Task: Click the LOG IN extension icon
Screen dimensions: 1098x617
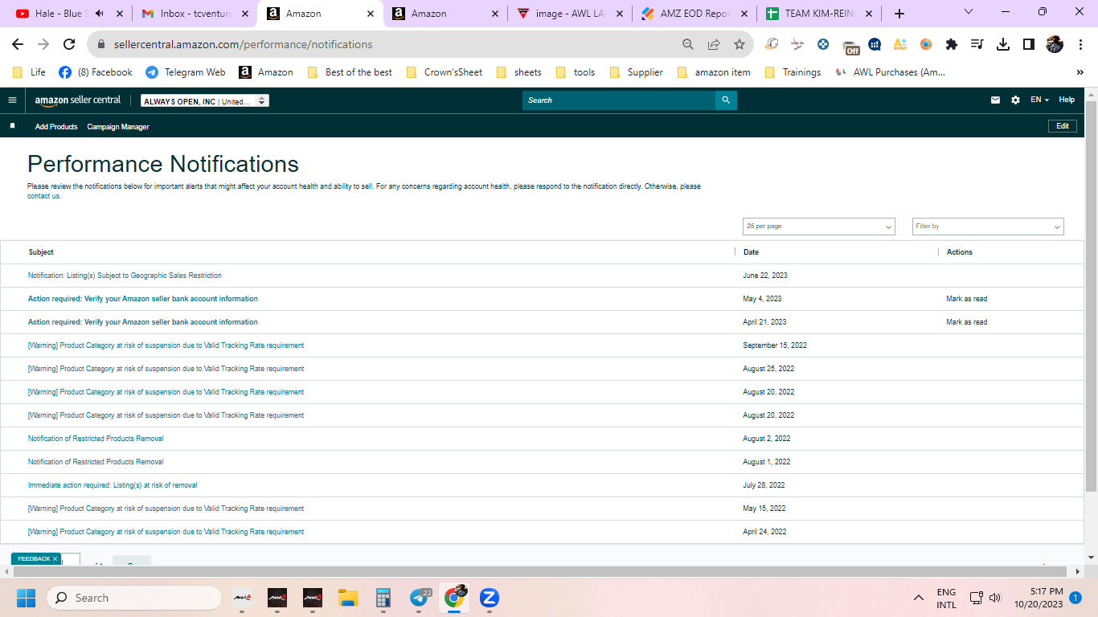Action: point(797,45)
